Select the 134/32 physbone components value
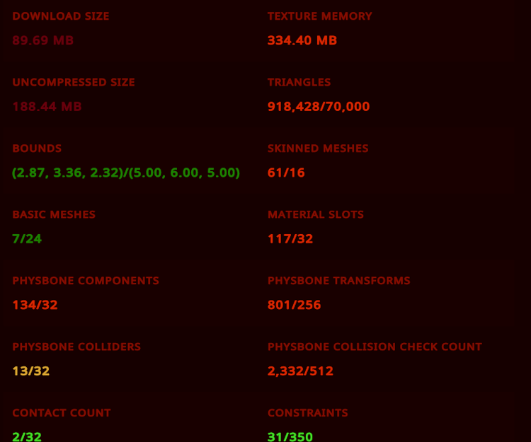This screenshot has width=531, height=442. coord(35,305)
